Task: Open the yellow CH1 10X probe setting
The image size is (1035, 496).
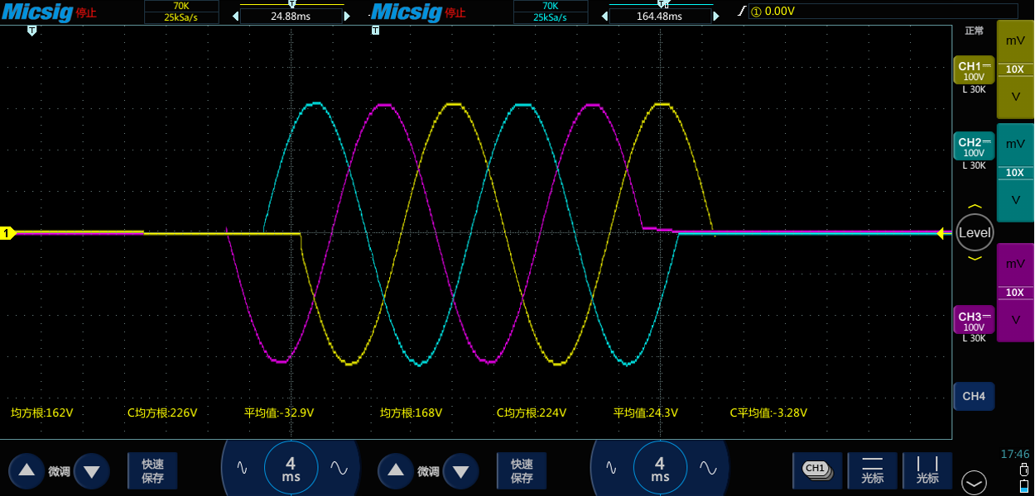Action: coord(1015,69)
